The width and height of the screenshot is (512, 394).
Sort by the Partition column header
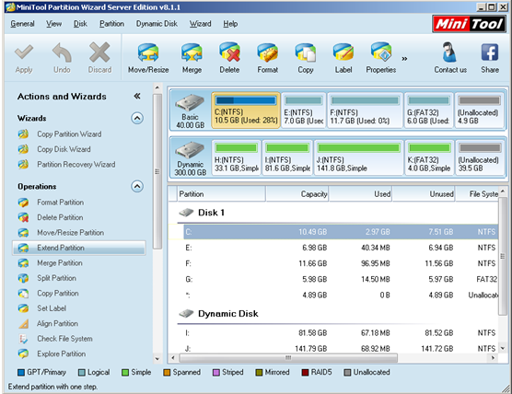(x=221, y=194)
